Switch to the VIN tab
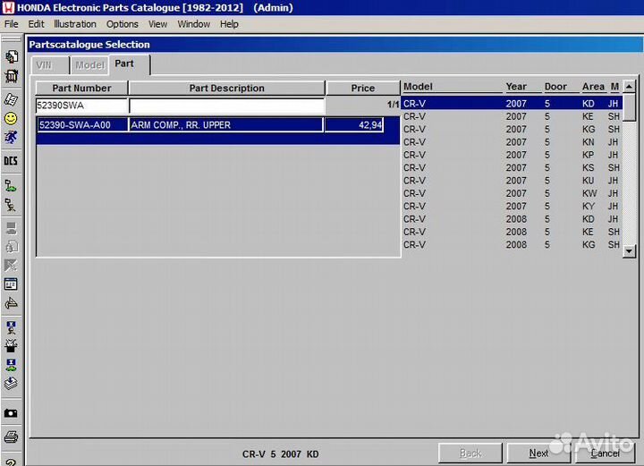Image resolution: width=644 pixels, height=466 pixels. click(x=43, y=65)
